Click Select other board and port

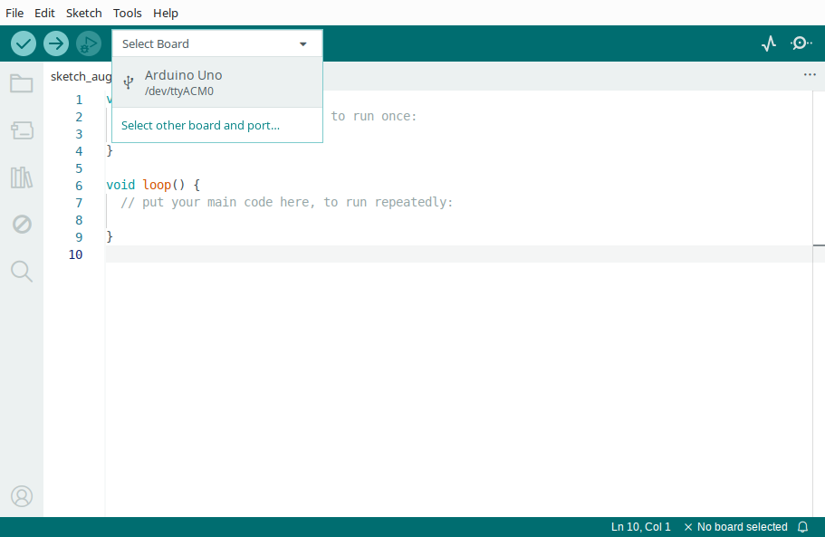click(200, 125)
